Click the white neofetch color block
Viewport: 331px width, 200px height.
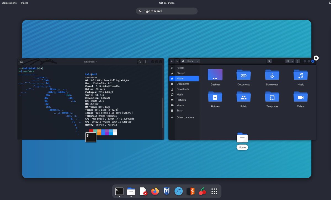click(x=115, y=133)
